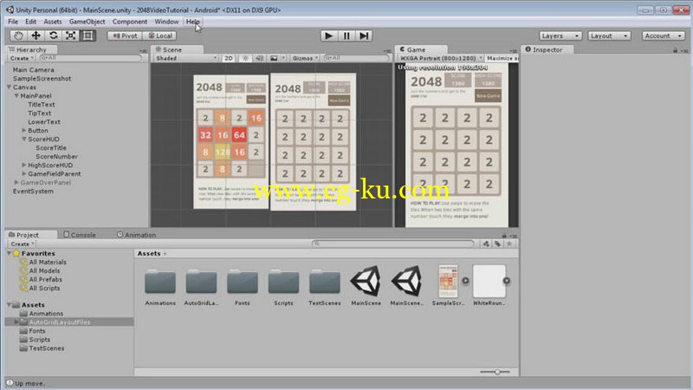Click the Pause button
693x390 pixels.
(346, 36)
